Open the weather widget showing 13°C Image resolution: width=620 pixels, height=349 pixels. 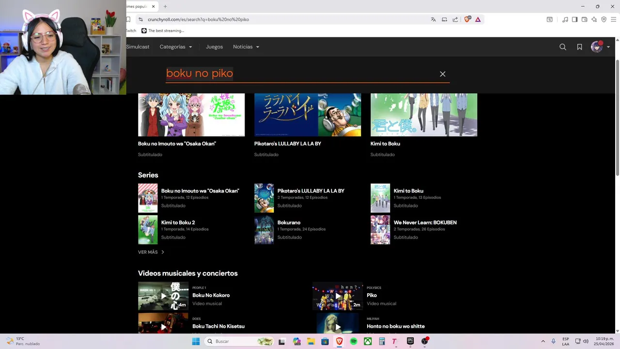click(22, 341)
